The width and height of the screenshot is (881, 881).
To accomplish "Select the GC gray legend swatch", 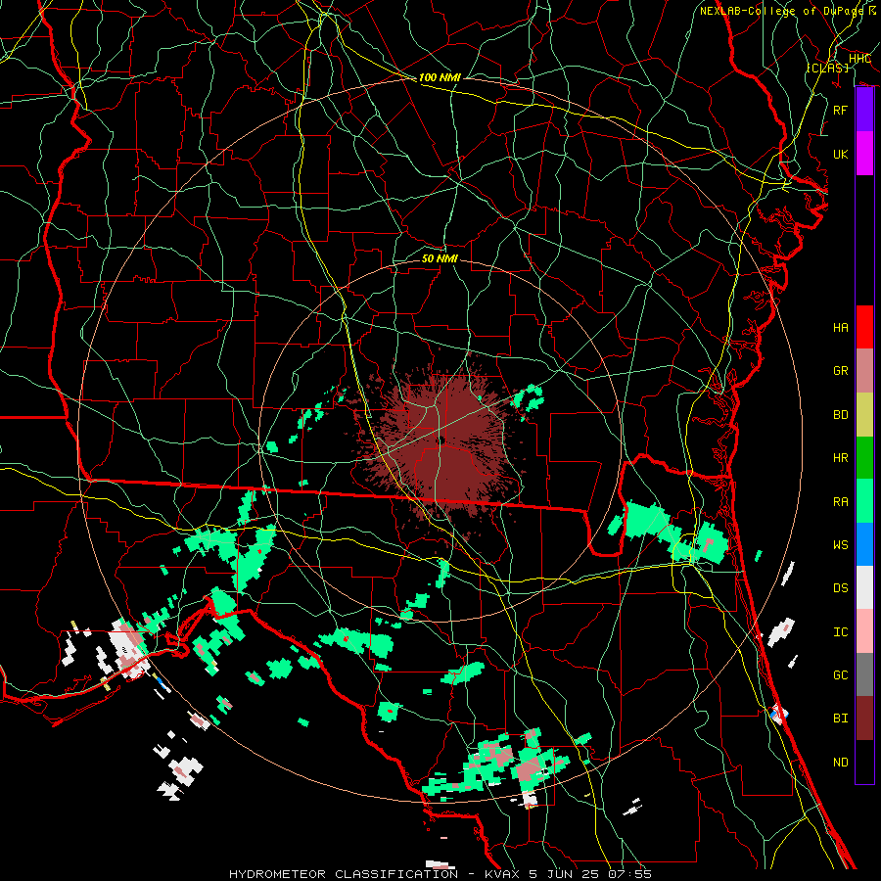I will (x=864, y=674).
